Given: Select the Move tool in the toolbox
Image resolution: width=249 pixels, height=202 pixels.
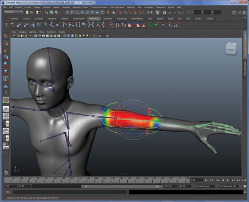Looking at the screenshot, I should 6,58.
